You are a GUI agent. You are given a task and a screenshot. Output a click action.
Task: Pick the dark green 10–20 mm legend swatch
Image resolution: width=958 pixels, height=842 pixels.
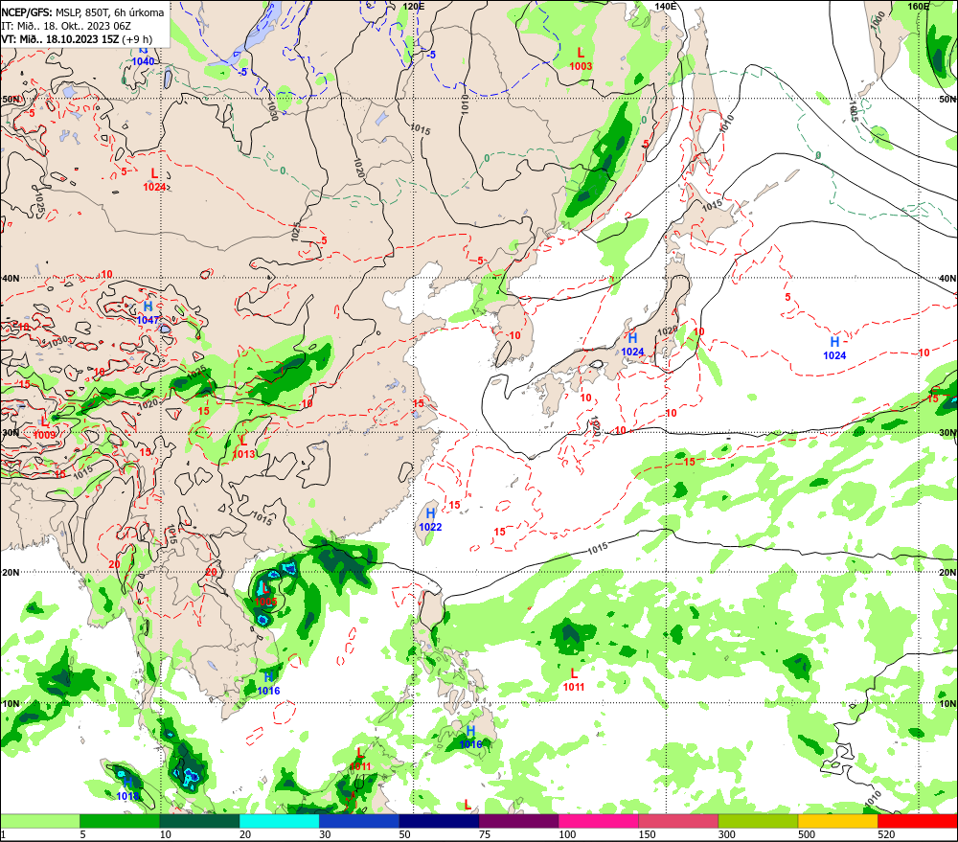coord(199,821)
